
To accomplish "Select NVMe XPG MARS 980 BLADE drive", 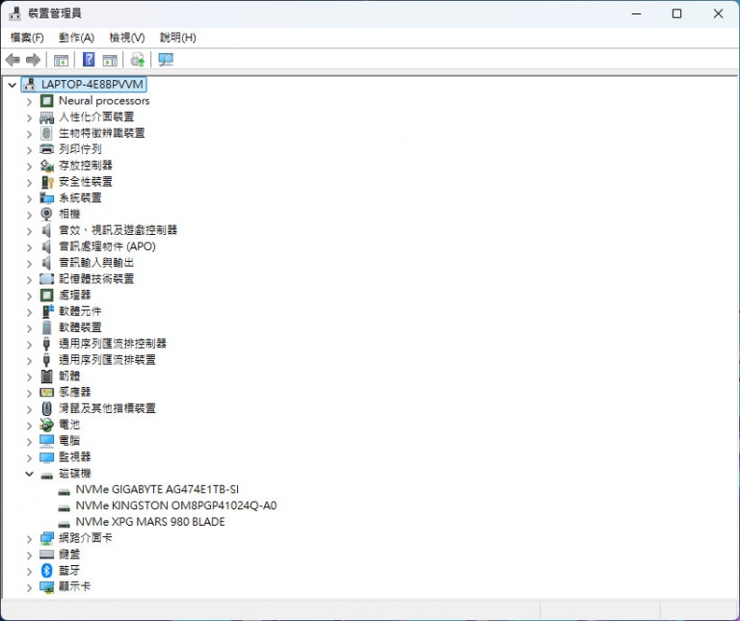I will (150, 522).
